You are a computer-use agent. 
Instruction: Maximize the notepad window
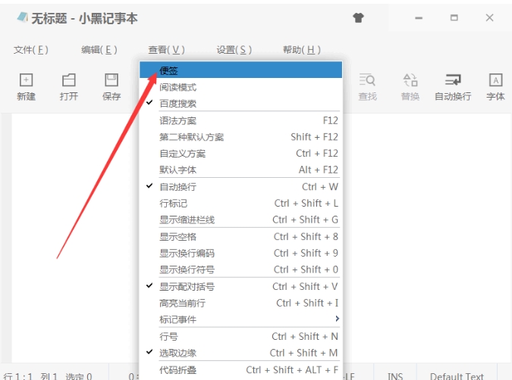click(x=454, y=18)
